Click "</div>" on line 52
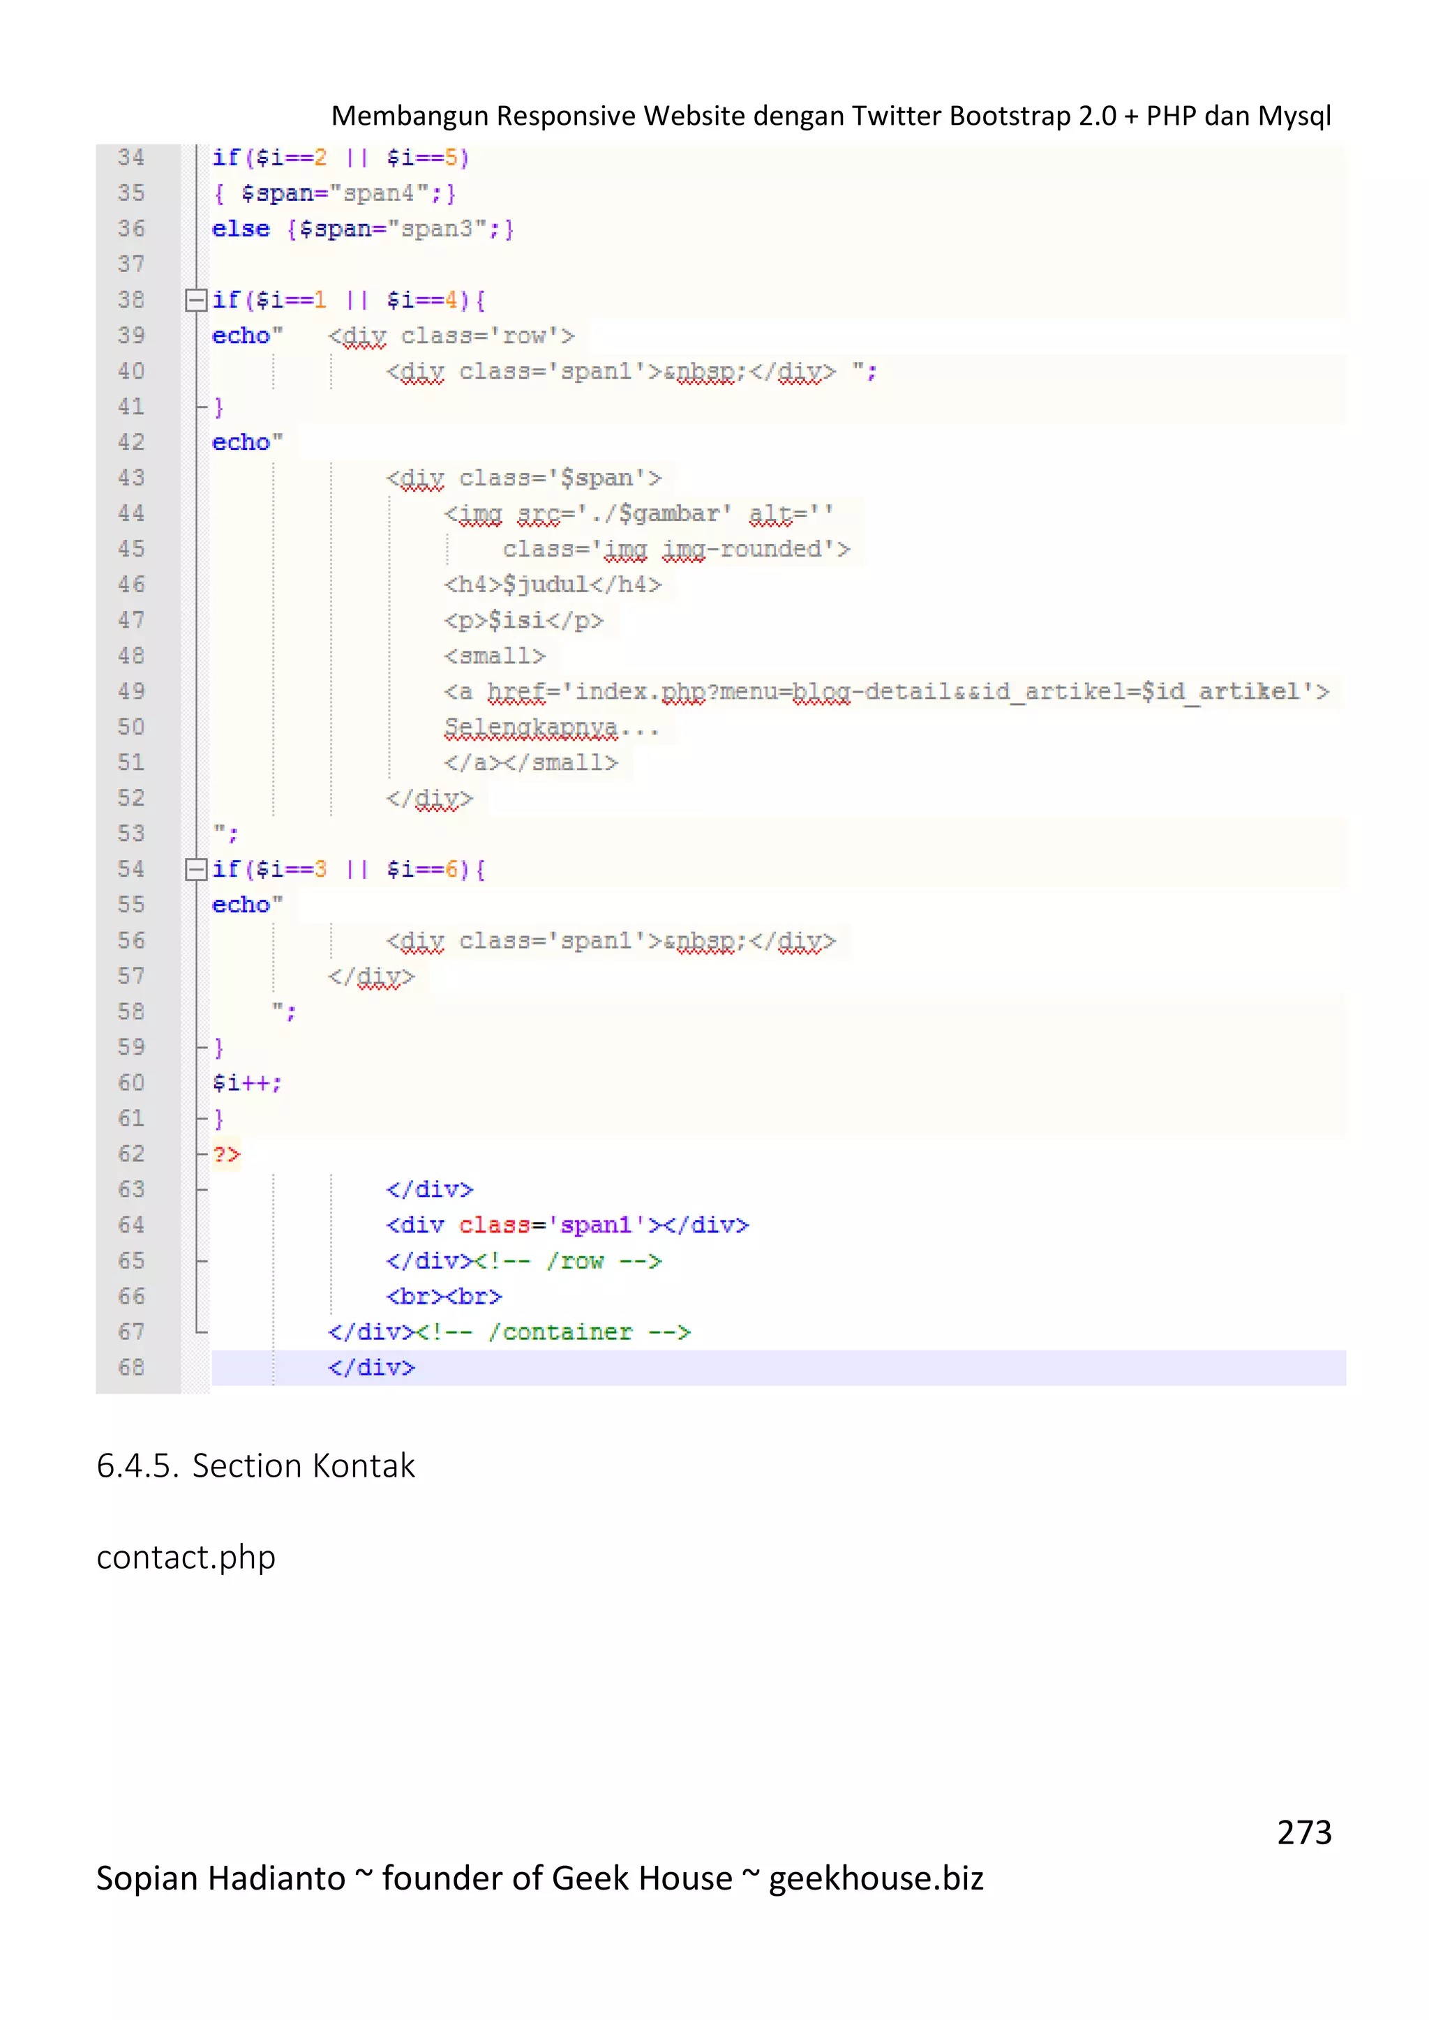This screenshot has width=1429, height=2020. [x=429, y=799]
